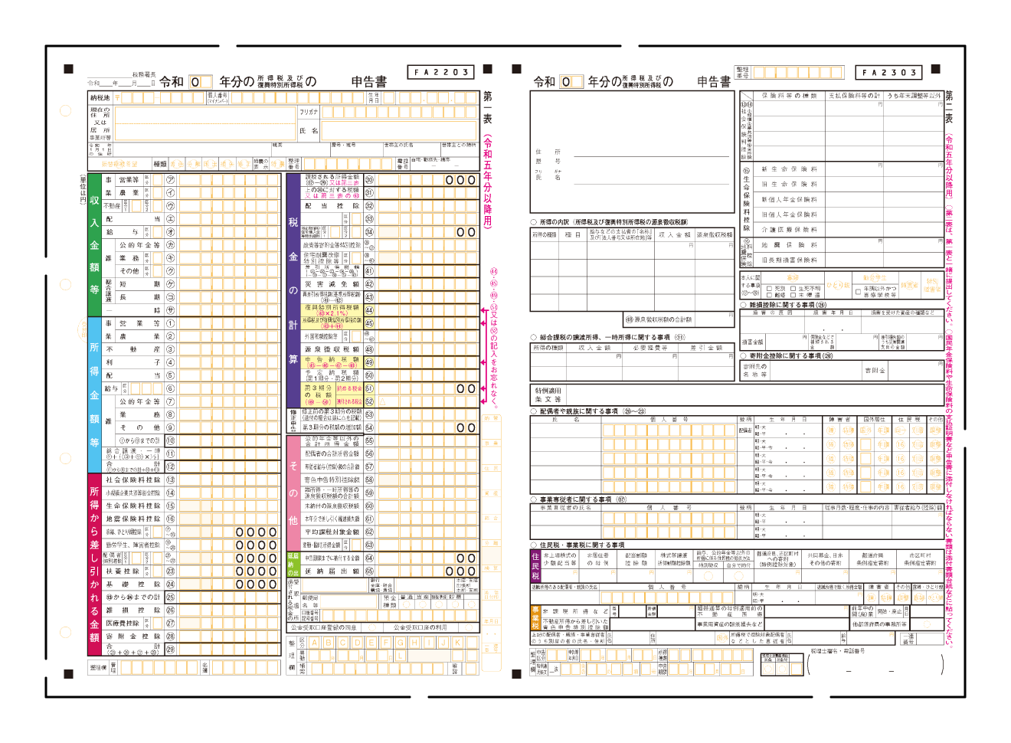Click amount field for row ⑫ 合計
Image resolution: width=1011 pixels, height=743 pixels.
pos(229,466)
